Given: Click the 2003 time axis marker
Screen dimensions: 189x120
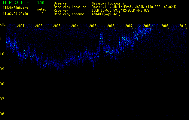Looking at the screenshot, I should point(57,25).
